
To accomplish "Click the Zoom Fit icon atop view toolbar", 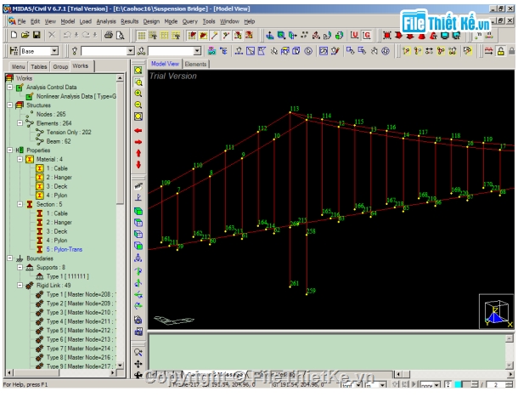I will click(138, 71).
